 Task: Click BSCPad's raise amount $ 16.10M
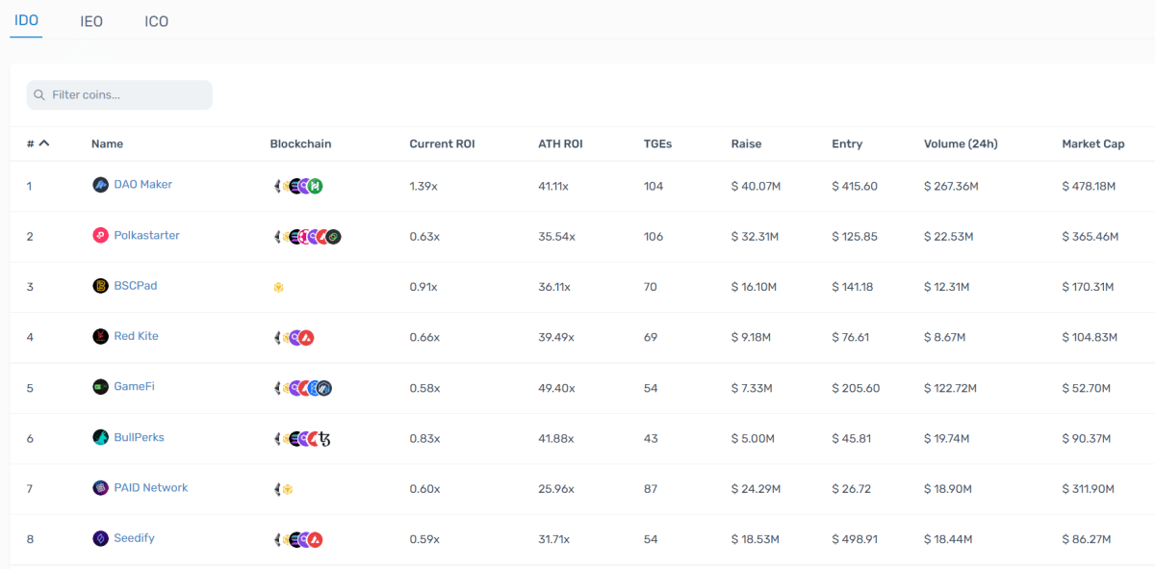756,287
